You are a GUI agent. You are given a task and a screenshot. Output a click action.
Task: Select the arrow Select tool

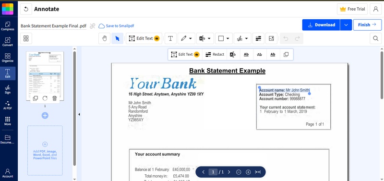point(118,38)
